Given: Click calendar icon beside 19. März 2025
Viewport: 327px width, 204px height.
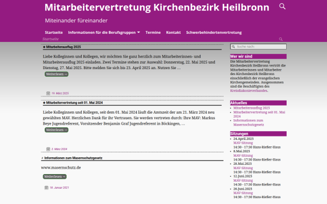Looking at the screenshot, I should coord(48,93).
